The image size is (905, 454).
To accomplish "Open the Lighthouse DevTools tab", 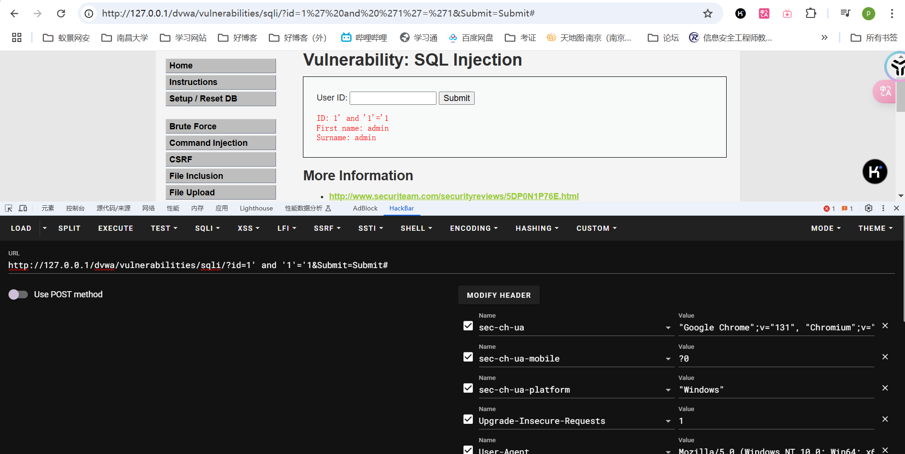I will point(256,208).
